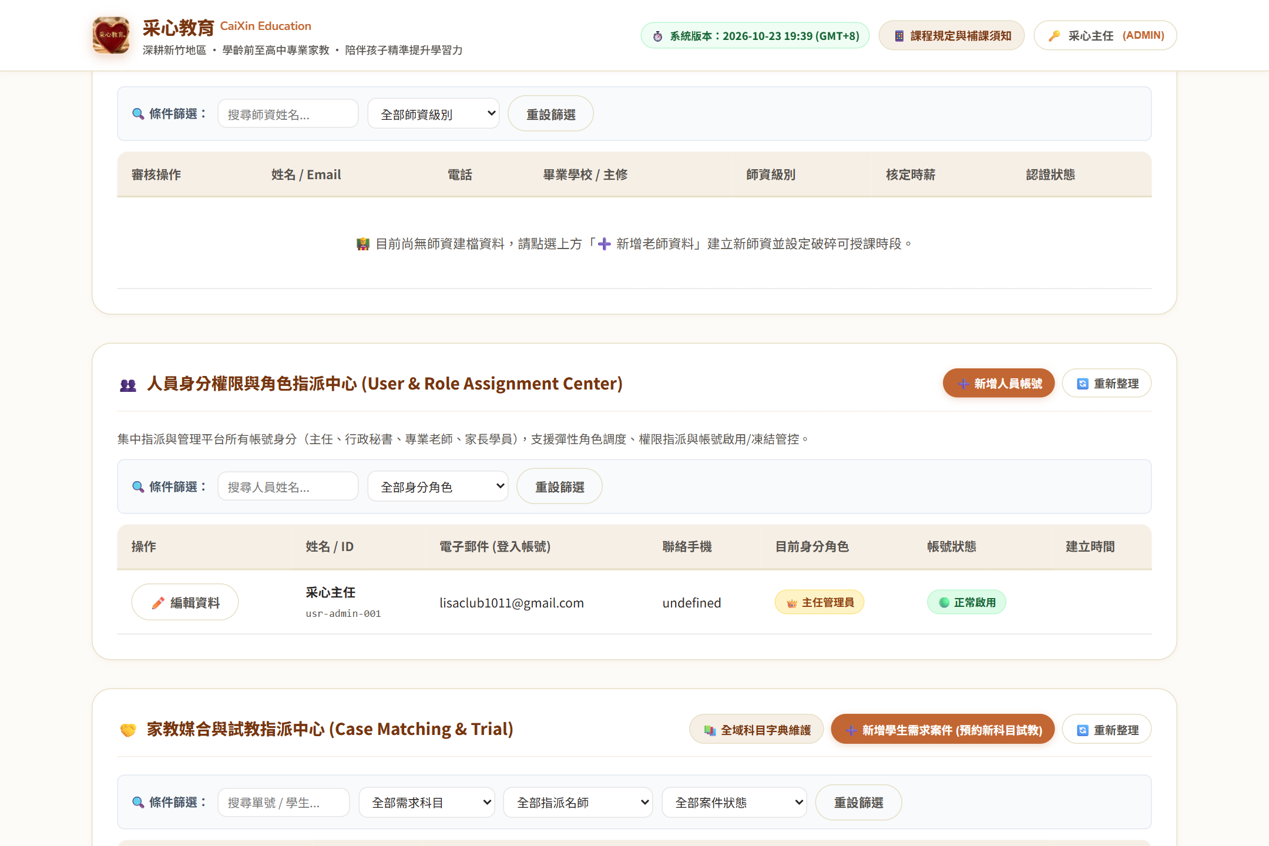Open the 全部師資級別 dropdown
The height and width of the screenshot is (846, 1269).
click(x=434, y=114)
